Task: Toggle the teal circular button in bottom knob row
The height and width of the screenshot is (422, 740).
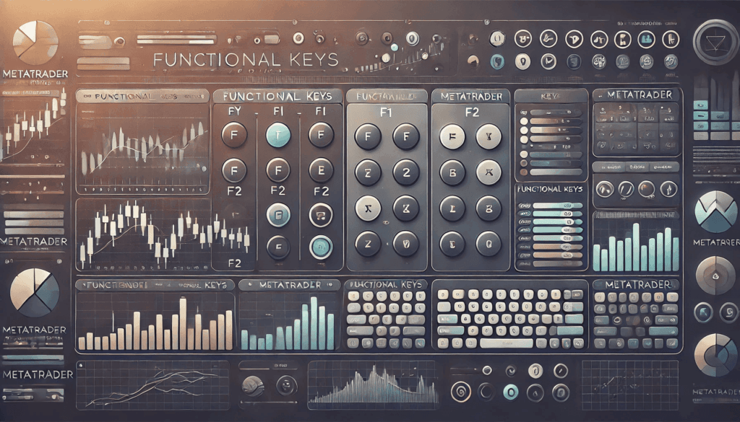Action: click(x=511, y=392)
